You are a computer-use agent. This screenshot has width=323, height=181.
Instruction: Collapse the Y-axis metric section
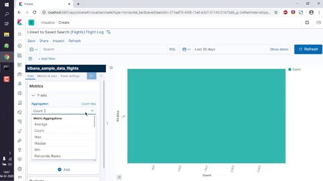33,95
